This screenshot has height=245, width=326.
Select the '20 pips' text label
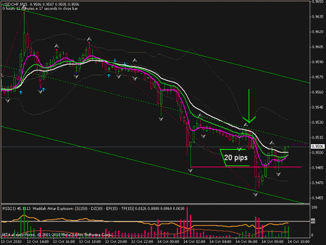(236, 158)
